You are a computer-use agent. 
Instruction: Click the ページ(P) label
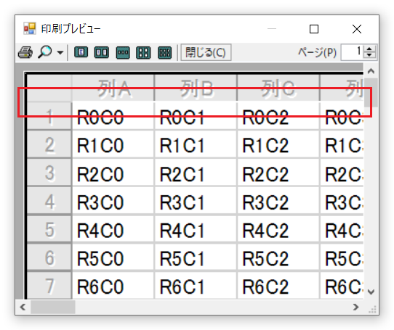[x=317, y=52]
